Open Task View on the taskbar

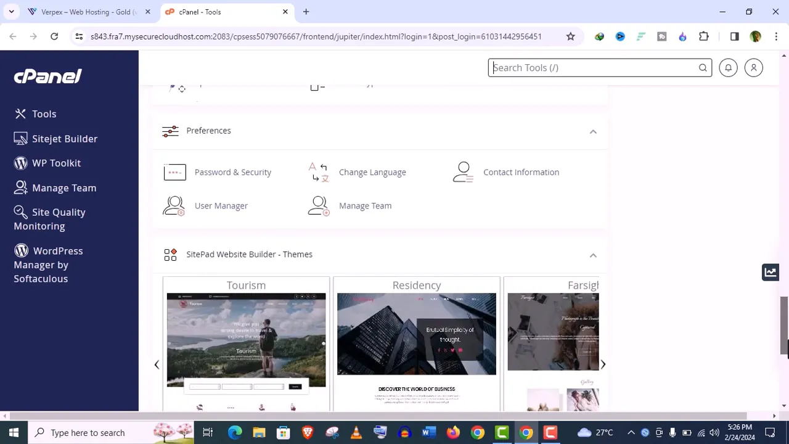pos(208,432)
